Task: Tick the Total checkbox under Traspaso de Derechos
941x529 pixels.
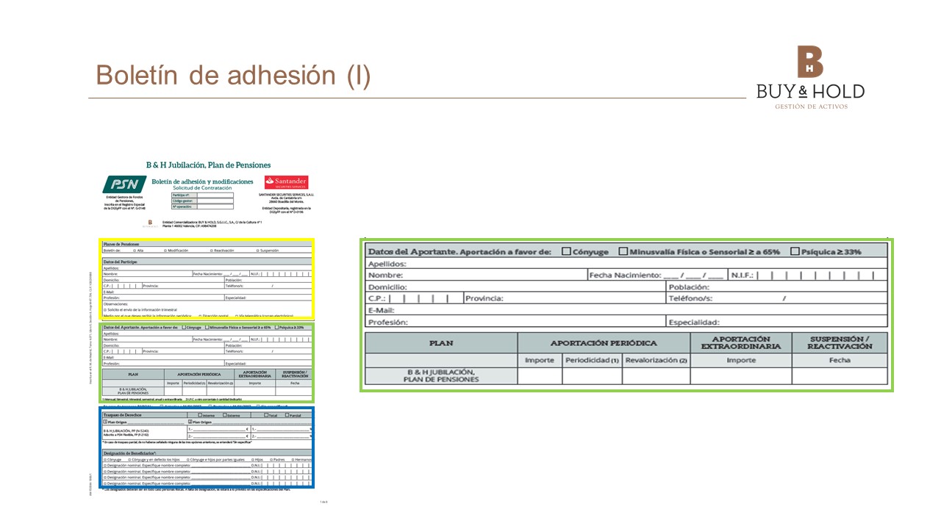Action: (x=266, y=415)
